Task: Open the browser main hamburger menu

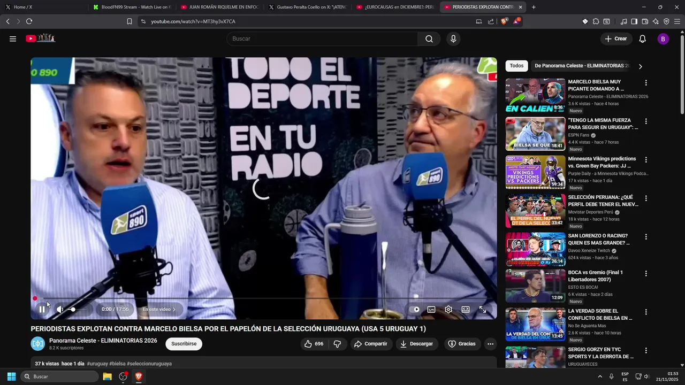Action: [677, 21]
